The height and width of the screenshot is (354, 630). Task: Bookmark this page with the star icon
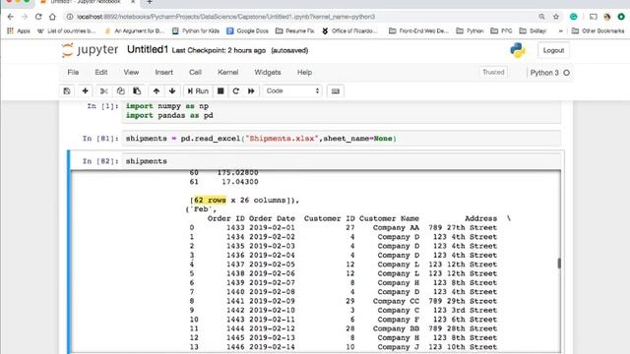(x=556, y=17)
